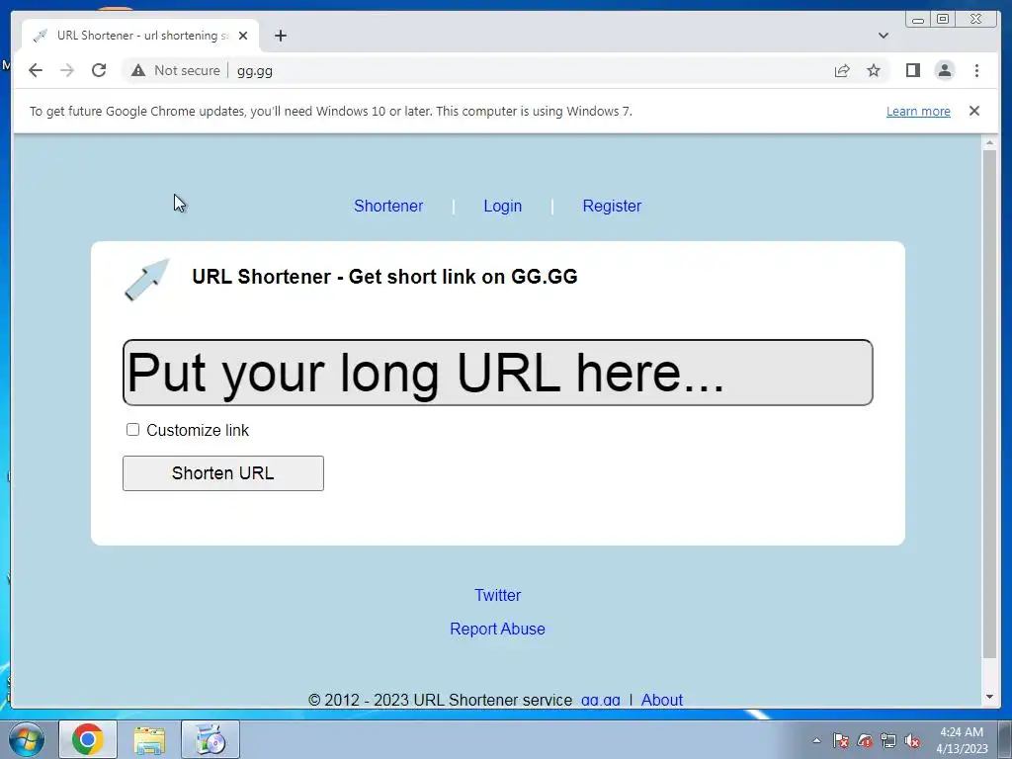Expand the tab search chevron
The width and height of the screenshot is (1012, 759).
tap(884, 36)
